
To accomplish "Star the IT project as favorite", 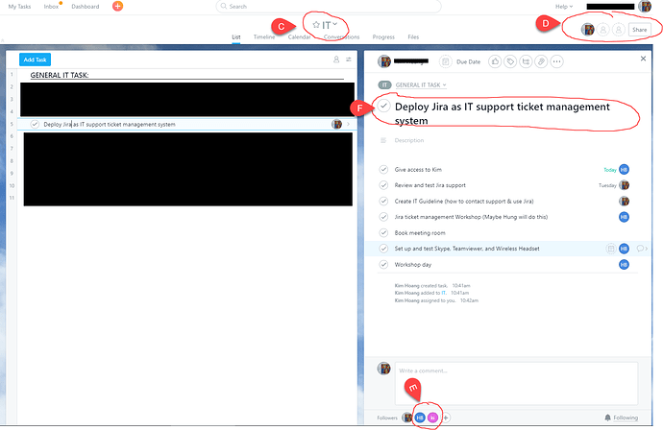I will tap(316, 25).
